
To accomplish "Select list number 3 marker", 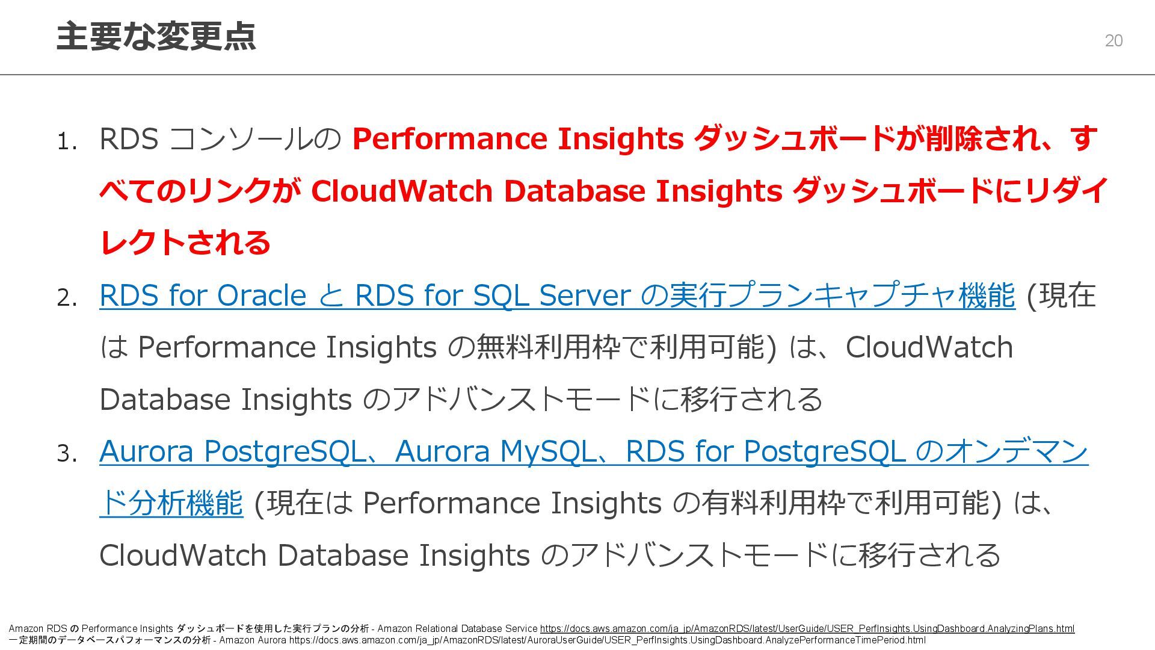I will (66, 454).
